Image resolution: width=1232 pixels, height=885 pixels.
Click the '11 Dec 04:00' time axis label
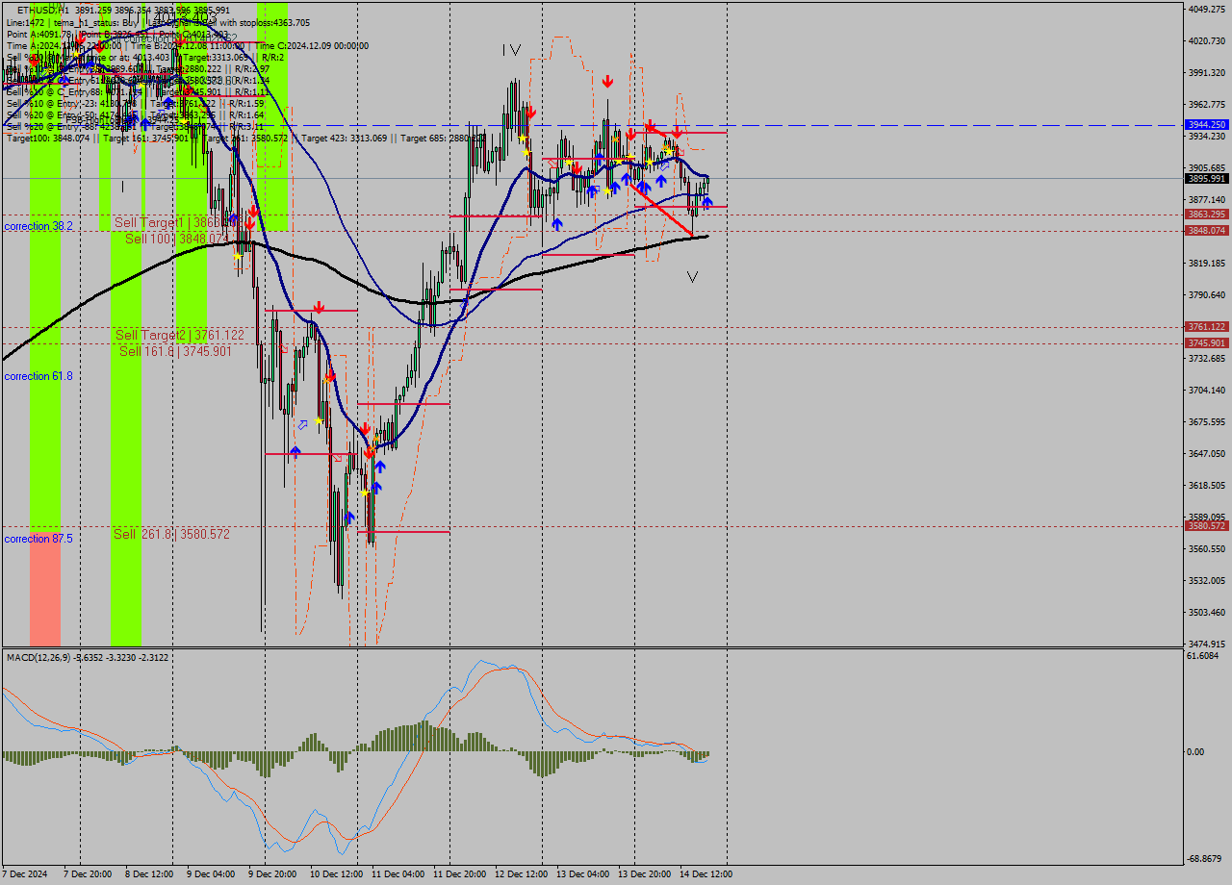click(x=398, y=874)
